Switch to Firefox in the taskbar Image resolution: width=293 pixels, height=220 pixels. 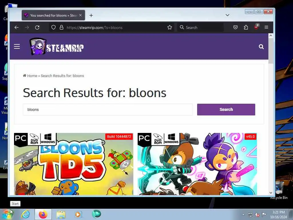pyautogui.click(x=43, y=214)
